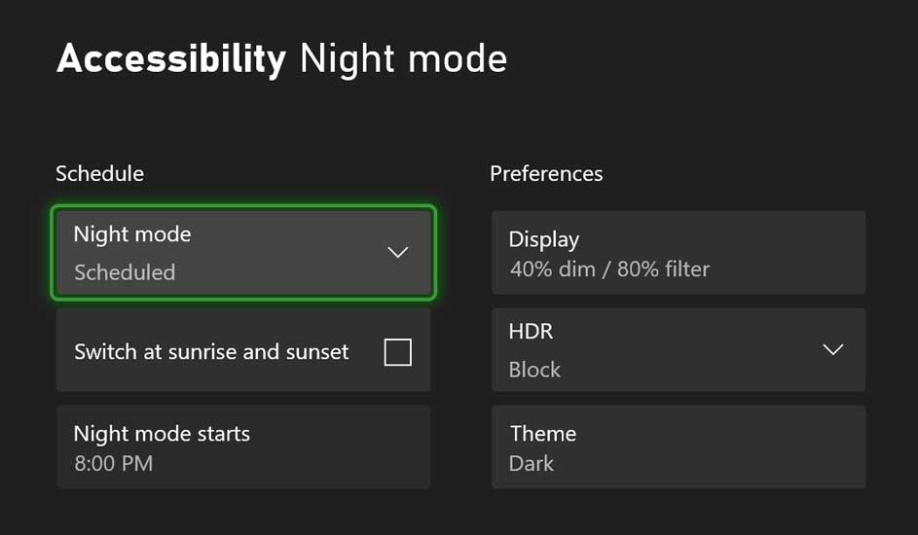This screenshot has width=918, height=535.
Task: Click the "Switch at sunrise and sunset" label
Action: pyautogui.click(x=211, y=352)
